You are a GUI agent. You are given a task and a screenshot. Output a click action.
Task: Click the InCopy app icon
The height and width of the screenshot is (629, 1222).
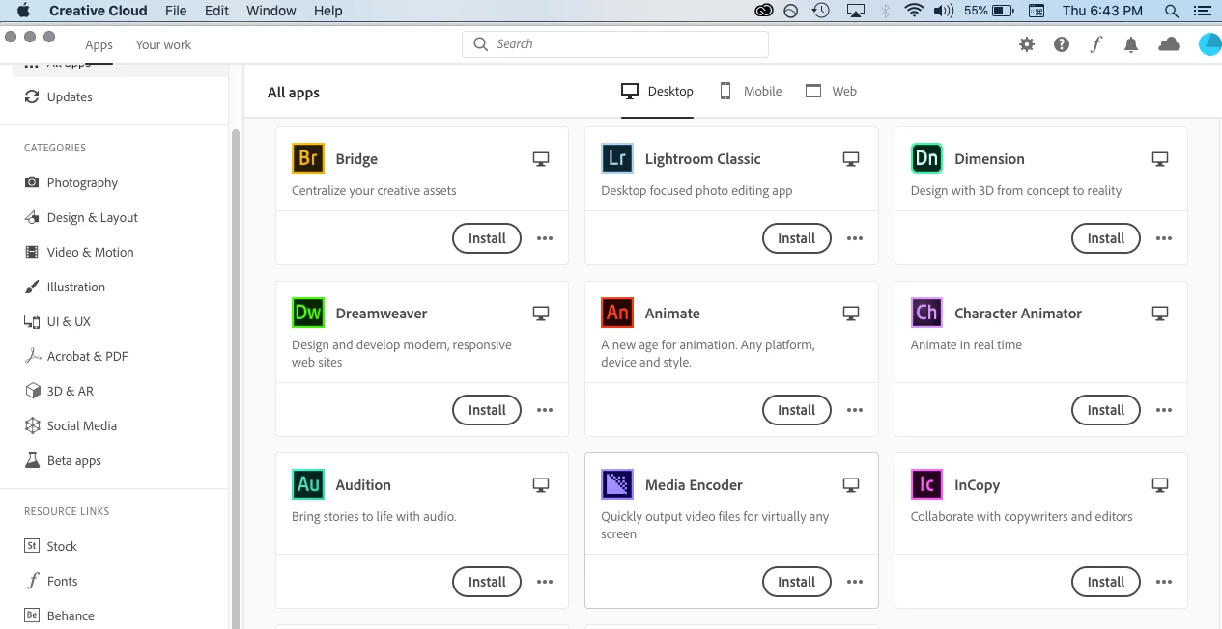click(926, 484)
